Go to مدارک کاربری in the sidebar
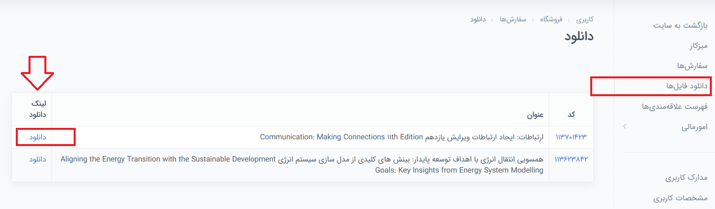The height and width of the screenshot is (209, 715). pos(686,177)
